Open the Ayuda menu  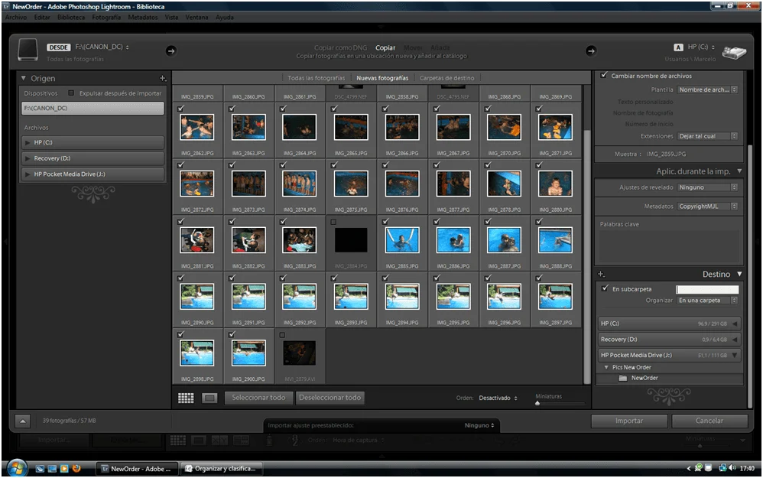tap(224, 17)
